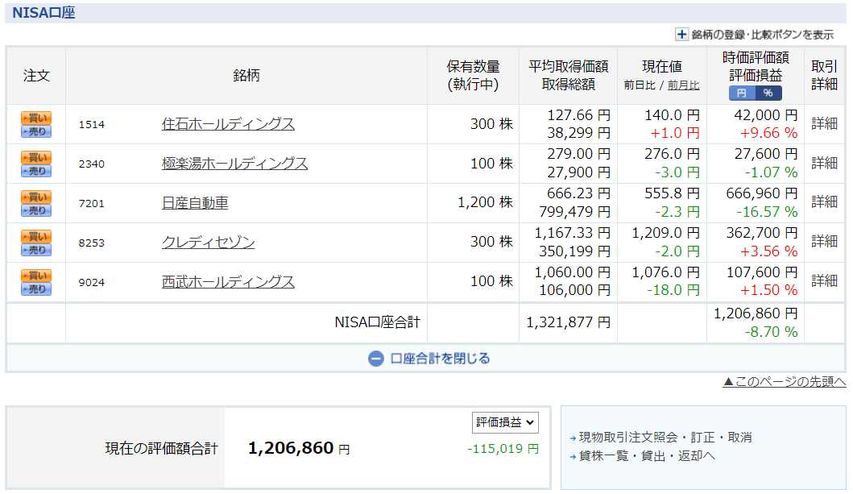
Task: Go to このページの先頭へ link
Action: [785, 381]
